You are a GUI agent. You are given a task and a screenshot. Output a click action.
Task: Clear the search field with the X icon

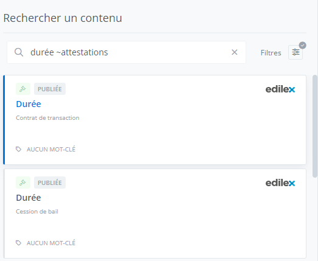[x=235, y=52]
